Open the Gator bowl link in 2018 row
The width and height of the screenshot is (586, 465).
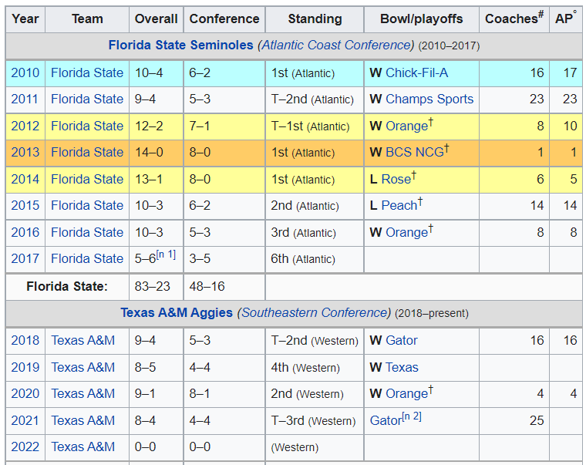[x=402, y=341]
